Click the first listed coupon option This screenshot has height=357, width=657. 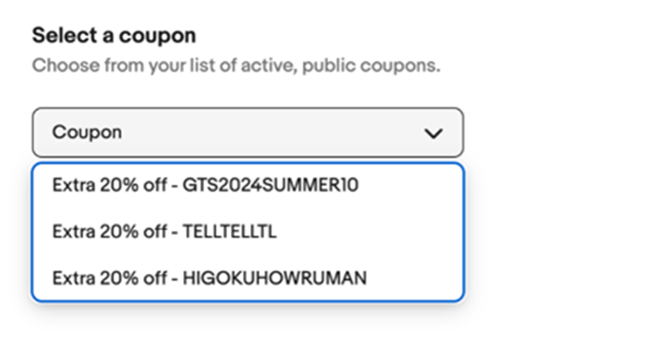click(x=248, y=185)
